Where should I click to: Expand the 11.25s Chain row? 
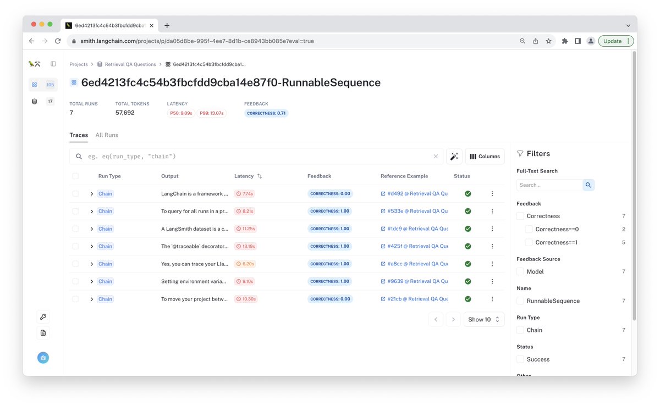pyautogui.click(x=92, y=229)
